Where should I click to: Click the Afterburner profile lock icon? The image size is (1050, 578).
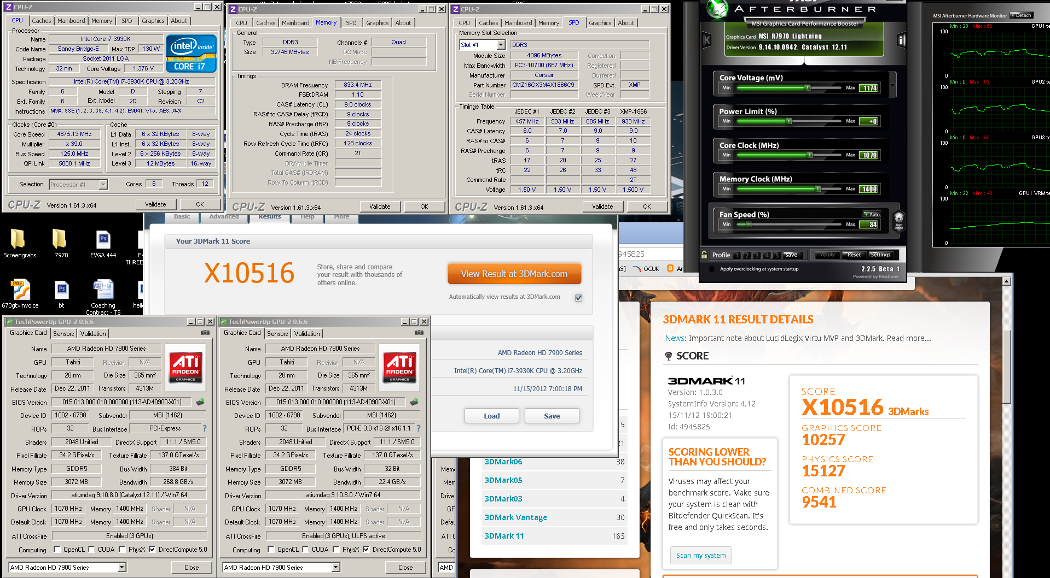705,255
